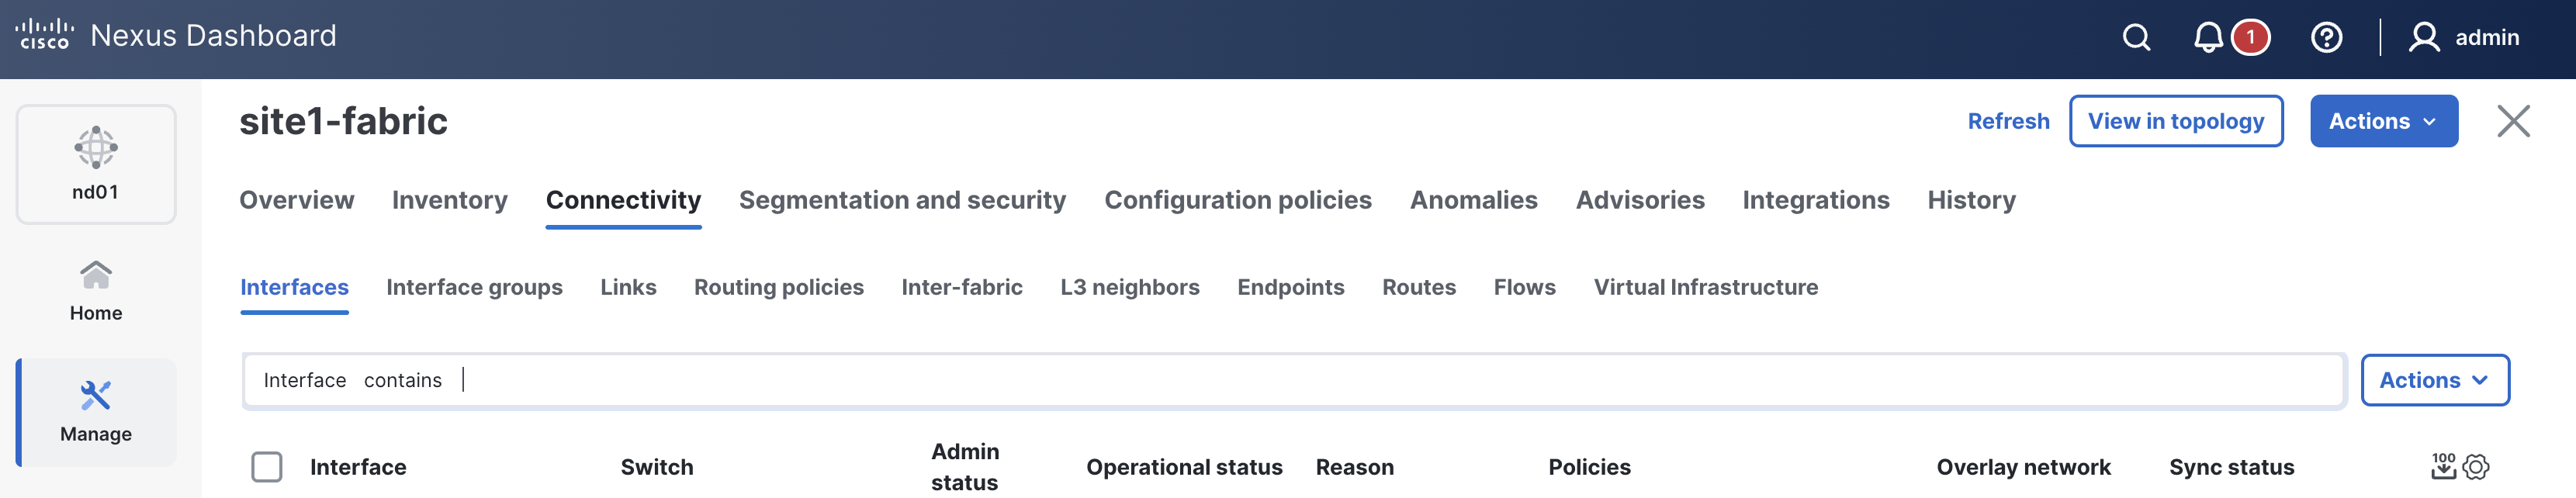
Task: Close the site1-fabric panel
Action: pyautogui.click(x=2513, y=121)
